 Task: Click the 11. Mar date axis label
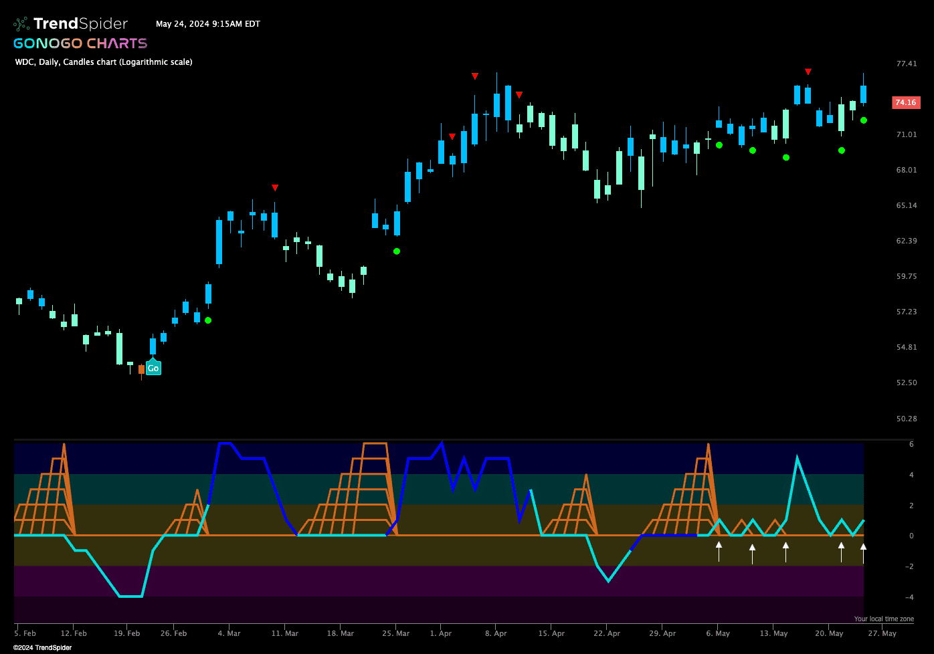click(285, 633)
